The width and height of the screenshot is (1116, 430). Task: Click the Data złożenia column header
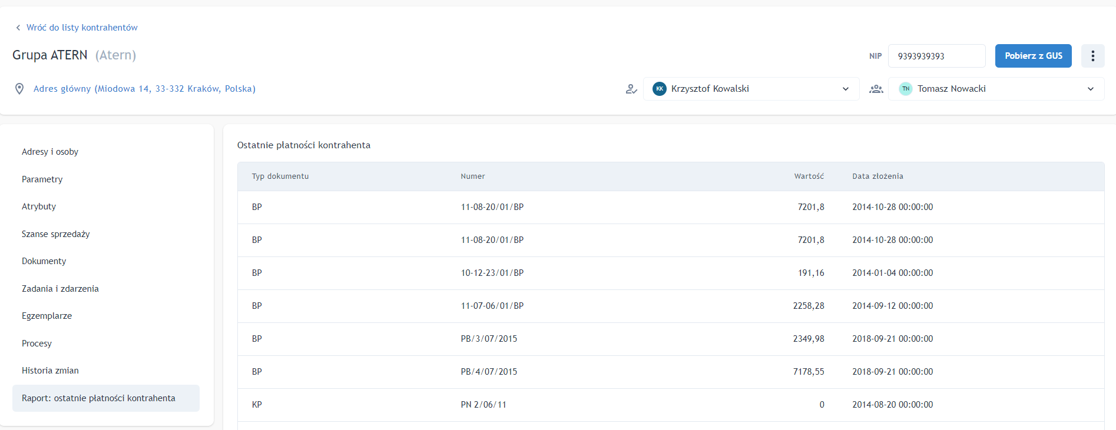[877, 176]
